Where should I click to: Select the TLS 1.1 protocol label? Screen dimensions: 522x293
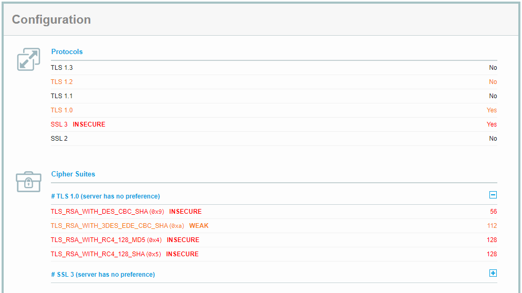[x=61, y=96]
